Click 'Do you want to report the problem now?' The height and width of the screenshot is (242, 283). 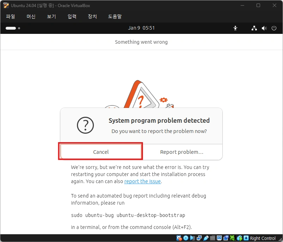click(159, 131)
